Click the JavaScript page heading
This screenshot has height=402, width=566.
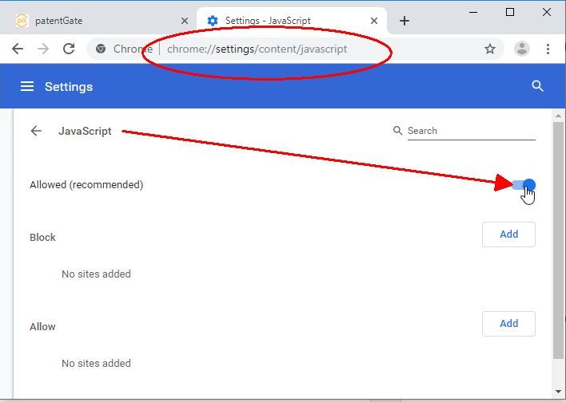click(x=85, y=131)
